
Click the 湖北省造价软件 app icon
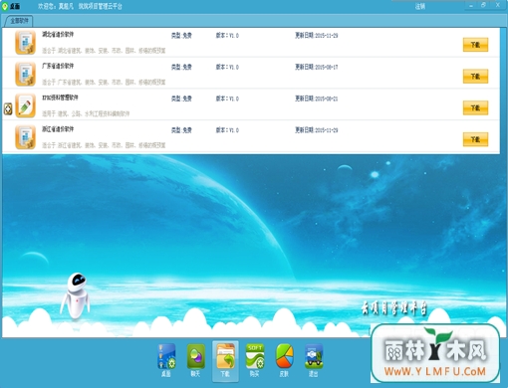25,43
